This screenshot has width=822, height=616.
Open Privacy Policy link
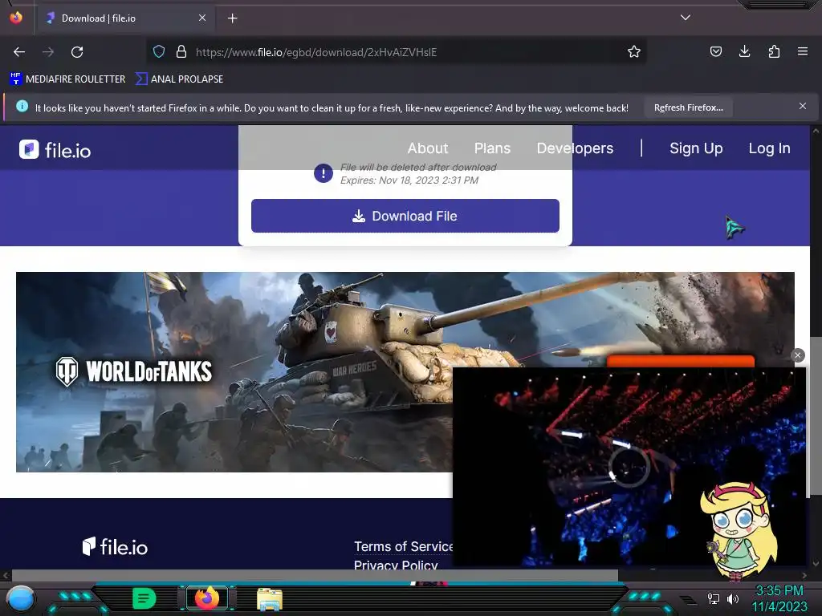point(396,565)
